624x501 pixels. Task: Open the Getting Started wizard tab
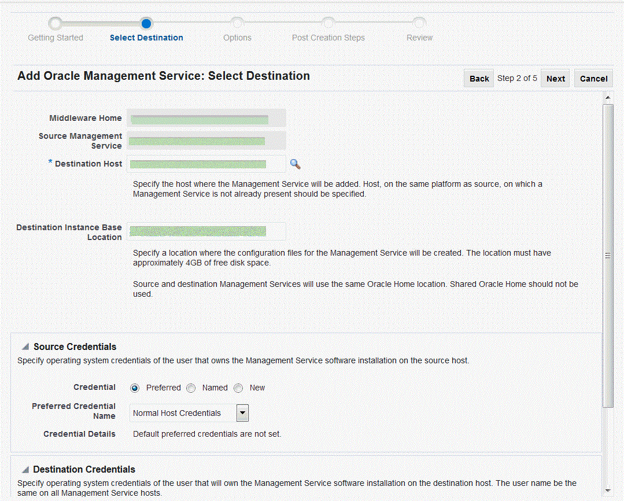(x=55, y=37)
